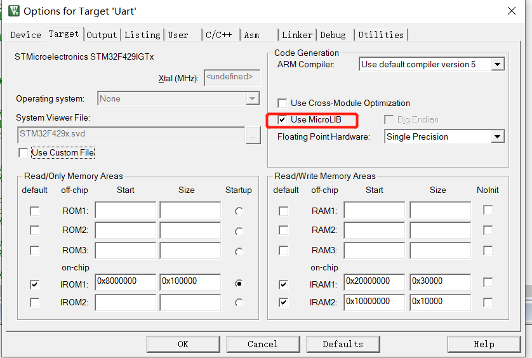Select the ROM2 Startup radio button
This screenshot has width=532, height=358.
pos(239,232)
